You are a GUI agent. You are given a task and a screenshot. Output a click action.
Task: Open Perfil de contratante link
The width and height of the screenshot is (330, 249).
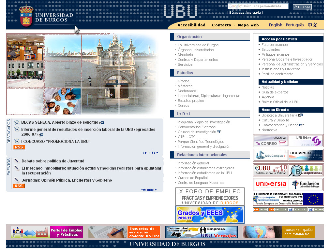click(x=277, y=74)
